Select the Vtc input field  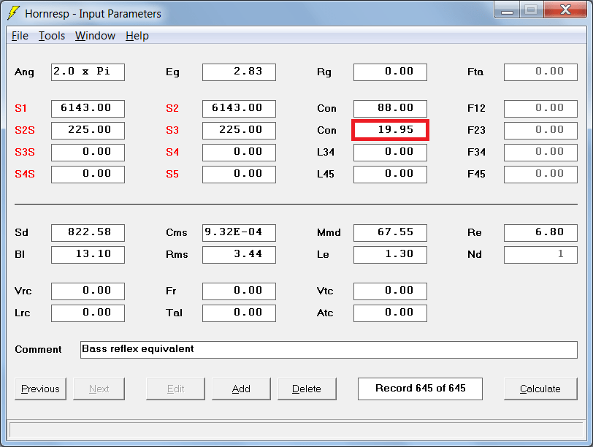click(x=390, y=291)
